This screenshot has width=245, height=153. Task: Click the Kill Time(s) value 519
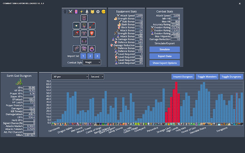click(29, 111)
